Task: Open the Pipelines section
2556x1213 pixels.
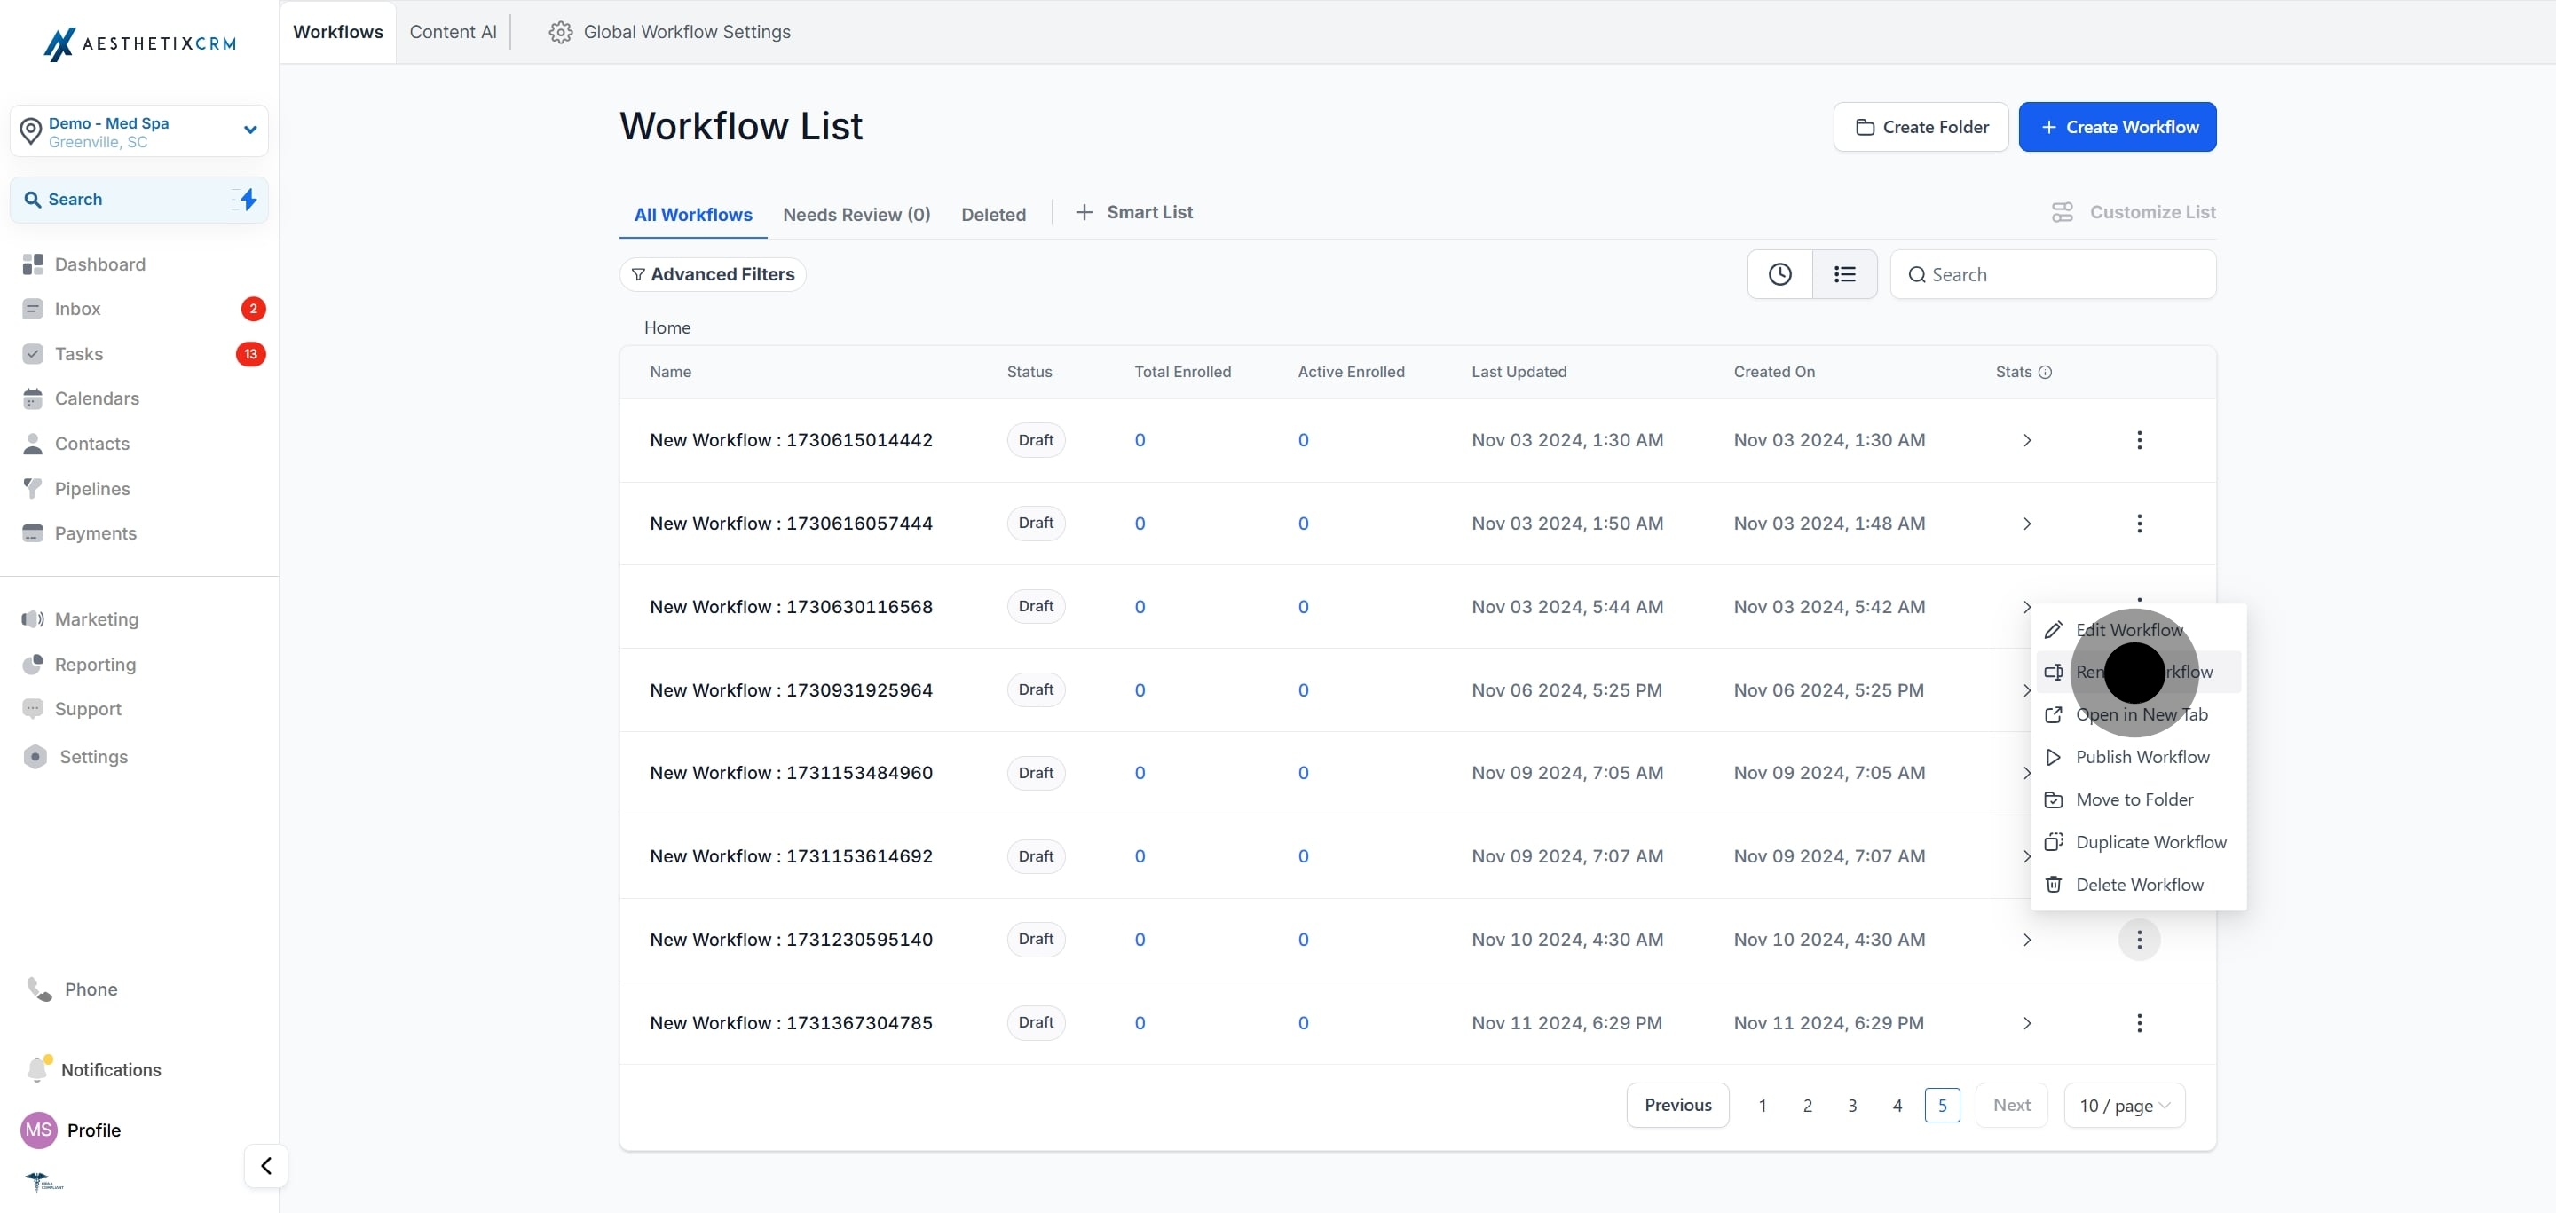Action: 92,488
